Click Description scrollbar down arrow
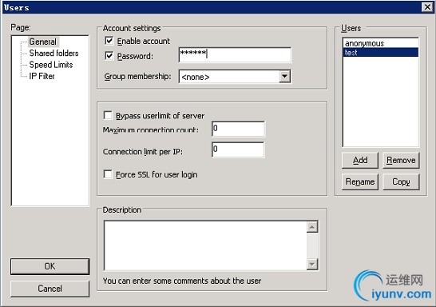 312,264
